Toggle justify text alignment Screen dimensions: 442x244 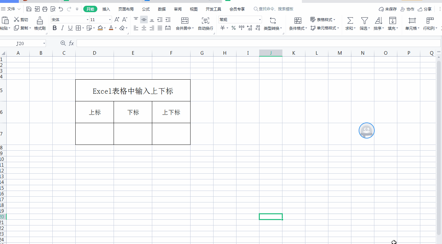pyautogui.click(x=160, y=28)
